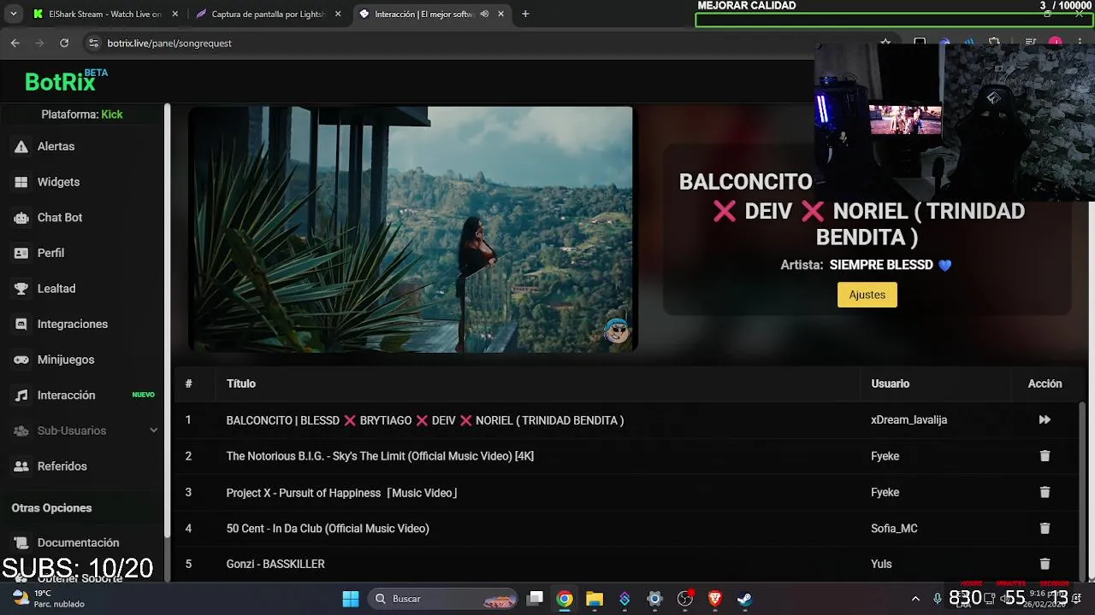Delete The Notorious B.I.G. song request

point(1045,456)
